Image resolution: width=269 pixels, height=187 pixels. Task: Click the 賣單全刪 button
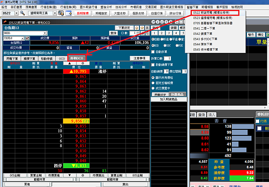point(117,175)
